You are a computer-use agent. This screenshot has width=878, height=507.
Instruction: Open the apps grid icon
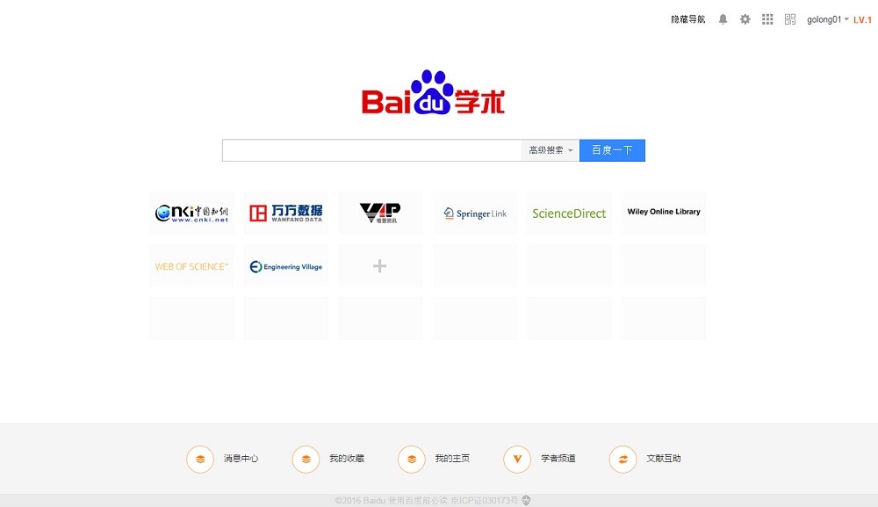pyautogui.click(x=767, y=19)
